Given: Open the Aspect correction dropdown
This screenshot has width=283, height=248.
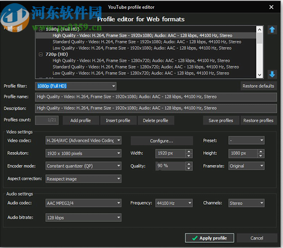Looking at the screenshot, I should click(83, 179).
